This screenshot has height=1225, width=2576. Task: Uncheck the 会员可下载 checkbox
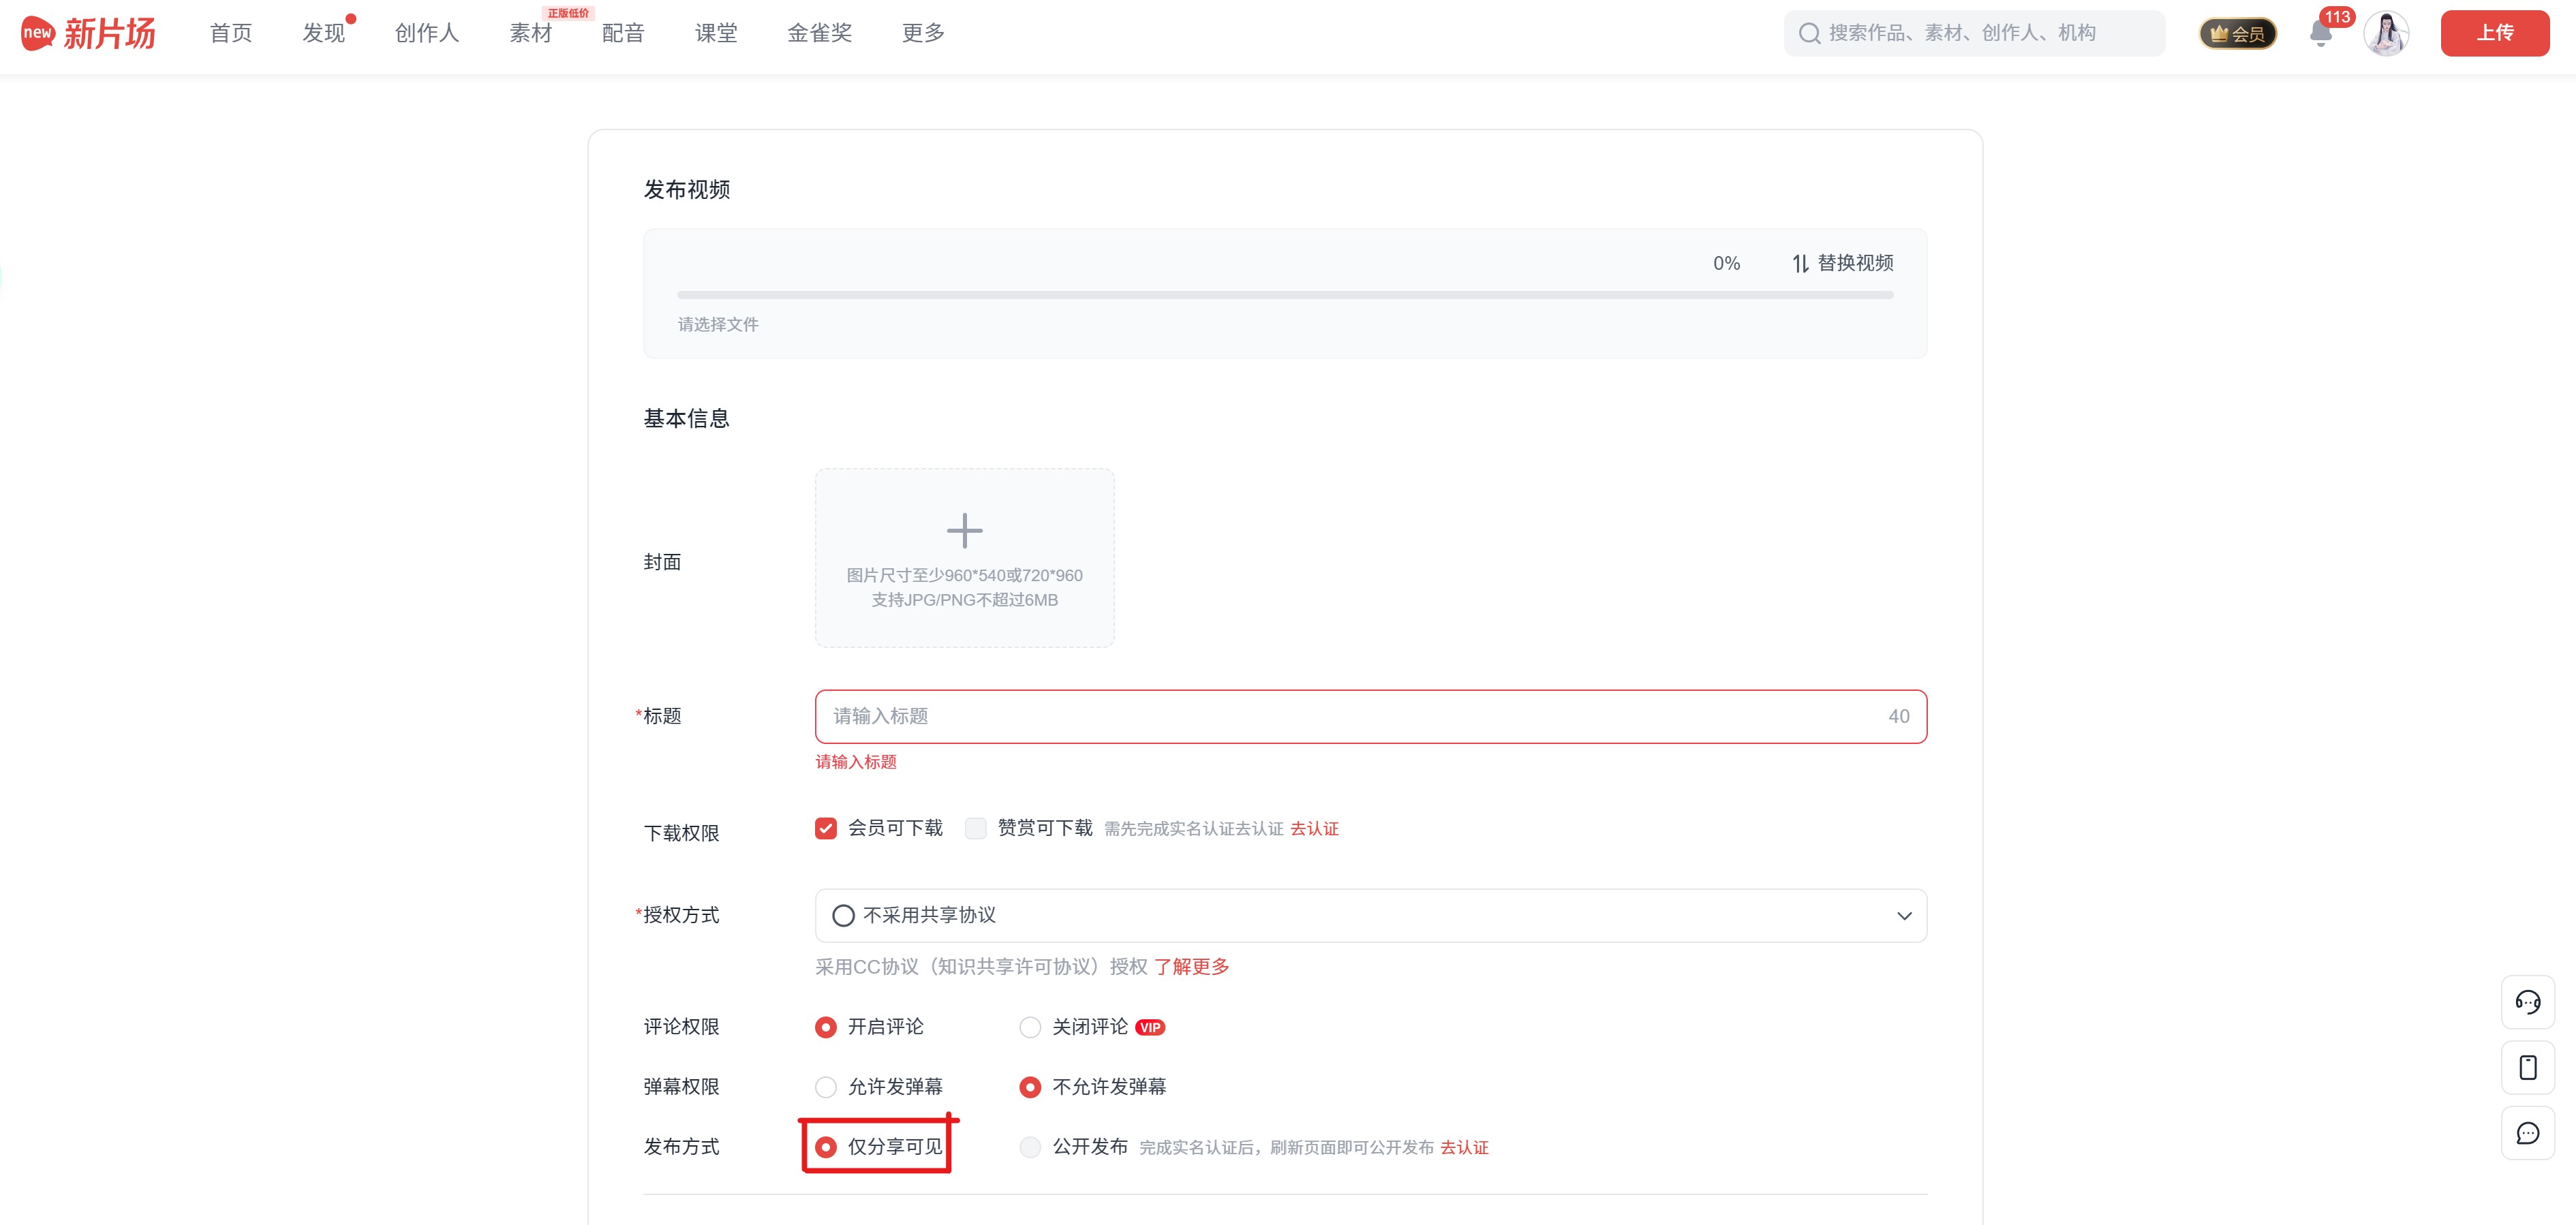pos(825,828)
